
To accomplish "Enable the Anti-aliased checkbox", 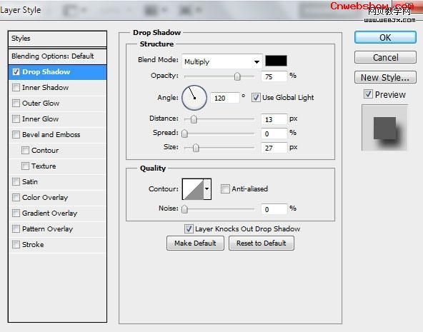I will (x=225, y=188).
